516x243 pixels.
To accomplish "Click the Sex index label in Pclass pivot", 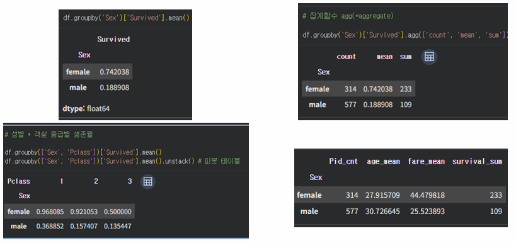I will pos(25,196).
